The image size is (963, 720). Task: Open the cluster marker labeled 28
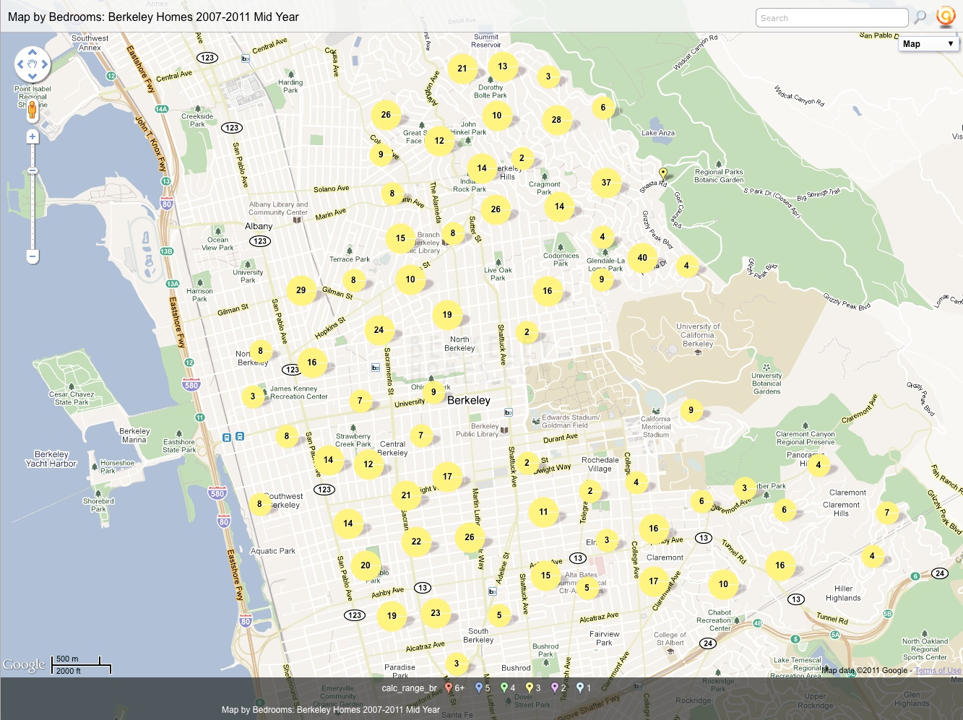[x=556, y=120]
